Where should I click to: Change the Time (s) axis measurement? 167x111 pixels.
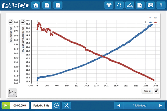(147, 91)
